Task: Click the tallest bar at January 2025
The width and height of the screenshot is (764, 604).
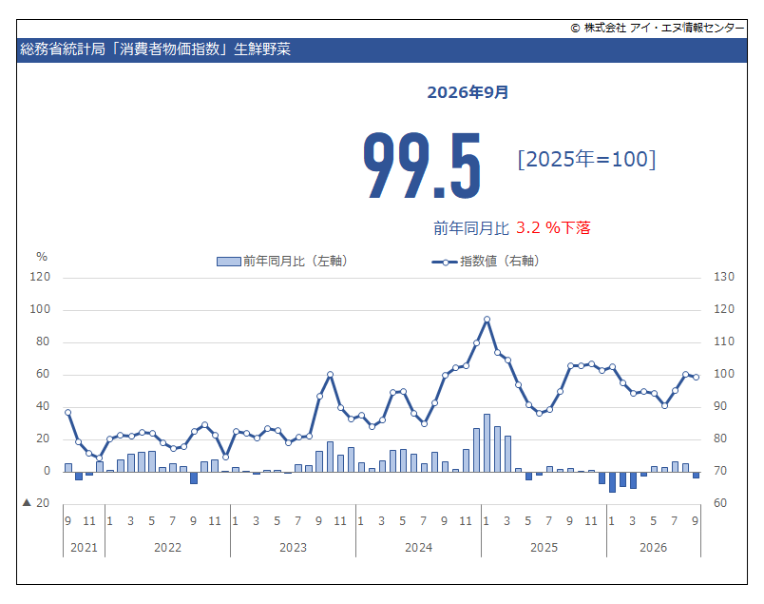Action: tap(487, 443)
